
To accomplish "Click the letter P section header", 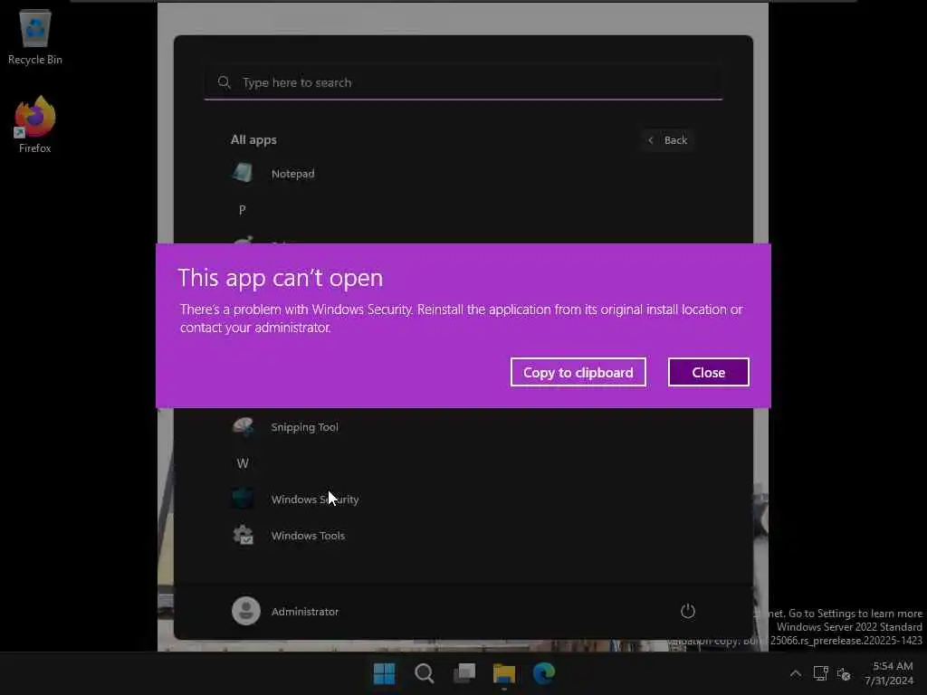I will click(243, 210).
